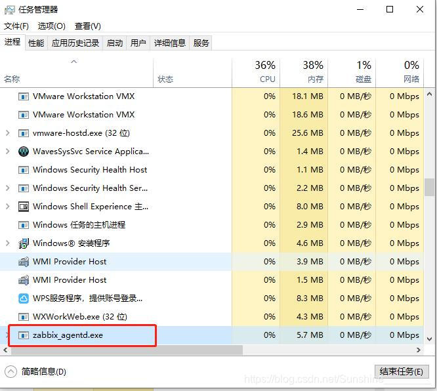Click the horizontal scrollbar thumb

point(127,350)
